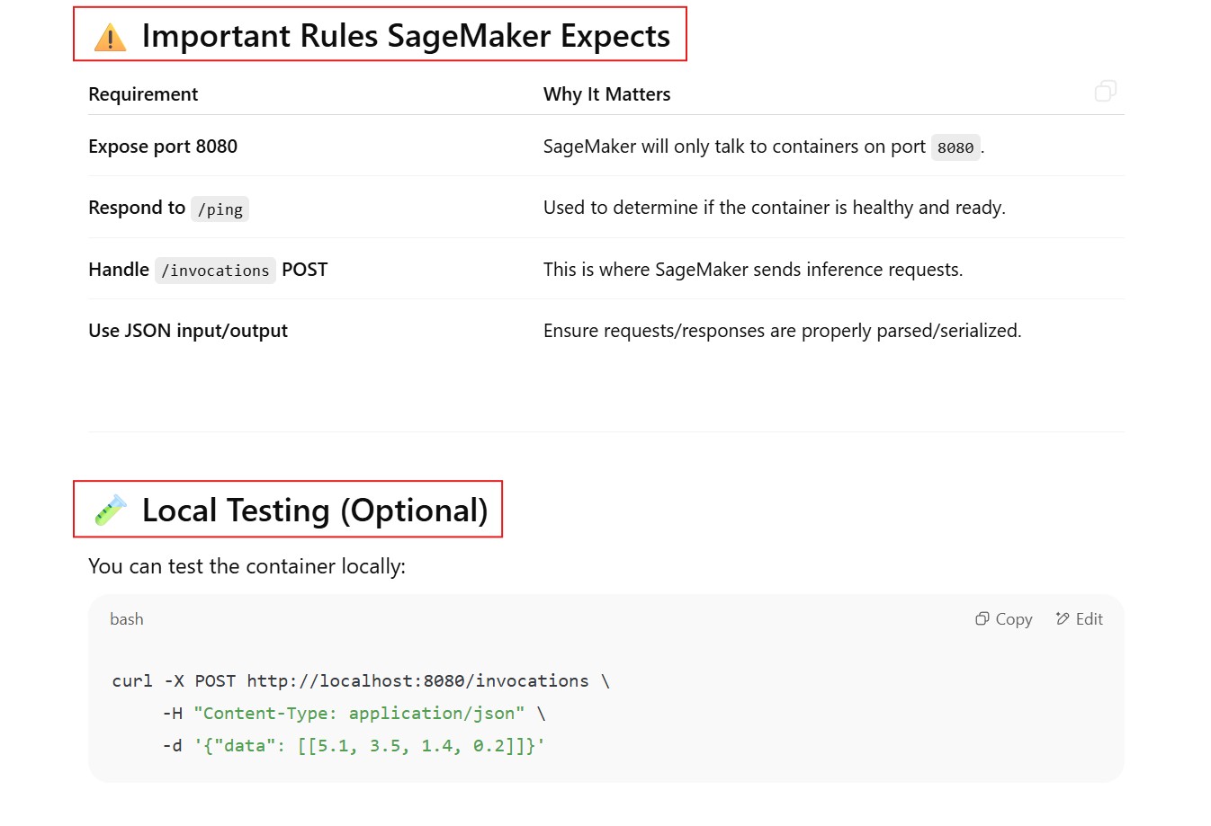Click the Expose port 8080 cell
The width and height of the screenshot is (1211, 826).
[163, 147]
